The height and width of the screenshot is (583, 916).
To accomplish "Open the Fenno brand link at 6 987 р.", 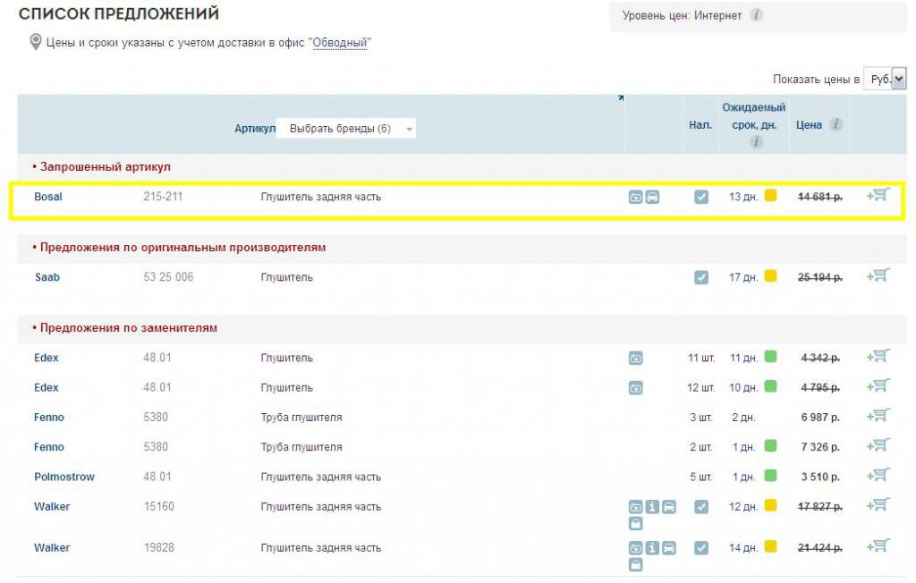I will [49, 418].
